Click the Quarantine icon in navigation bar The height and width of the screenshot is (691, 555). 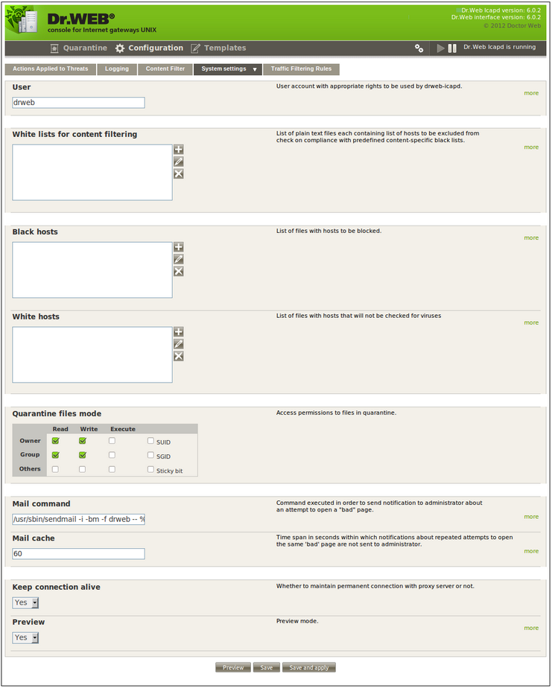[x=54, y=48]
